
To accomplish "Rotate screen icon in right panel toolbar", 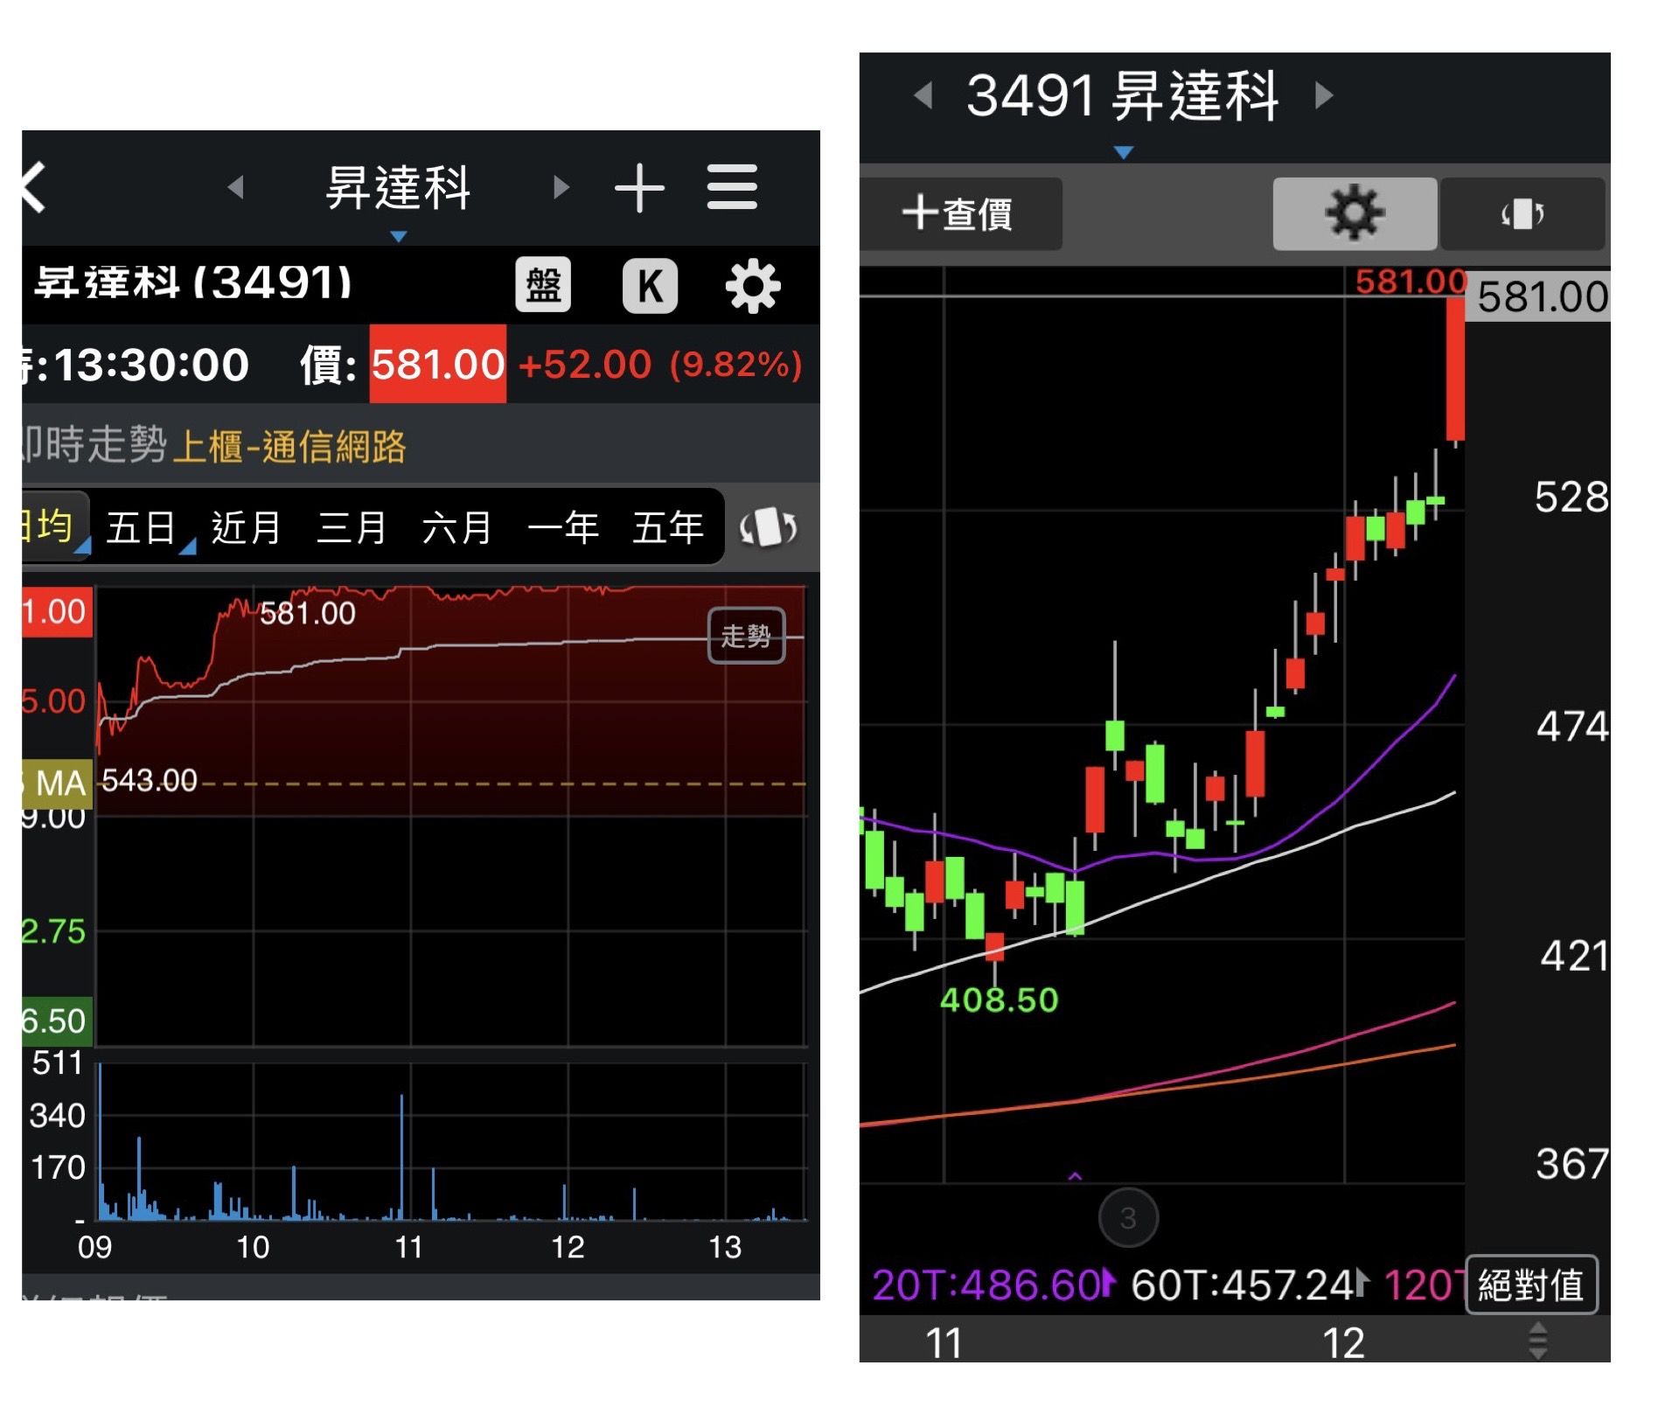I will pos(1522,213).
